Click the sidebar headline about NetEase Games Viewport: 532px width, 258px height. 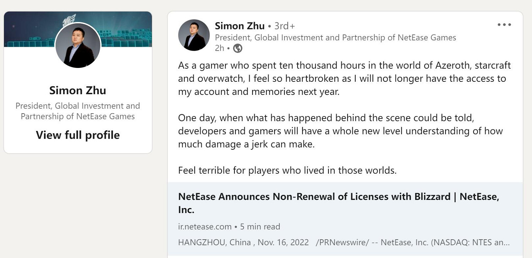pyautogui.click(x=78, y=111)
